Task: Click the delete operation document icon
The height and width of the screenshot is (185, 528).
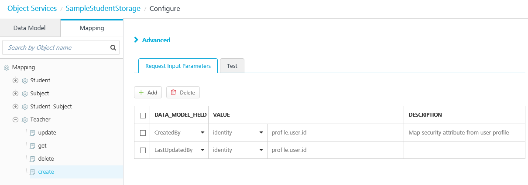Action: pyautogui.click(x=32, y=159)
